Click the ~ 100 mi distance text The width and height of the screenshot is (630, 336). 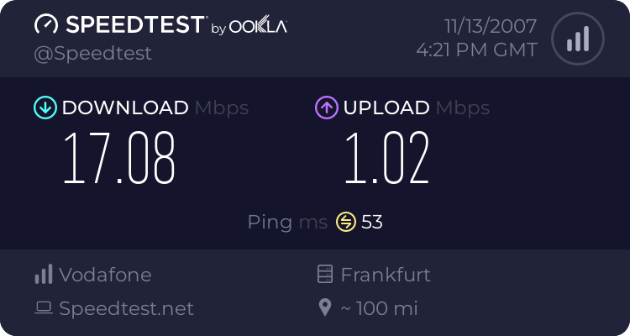click(x=379, y=308)
